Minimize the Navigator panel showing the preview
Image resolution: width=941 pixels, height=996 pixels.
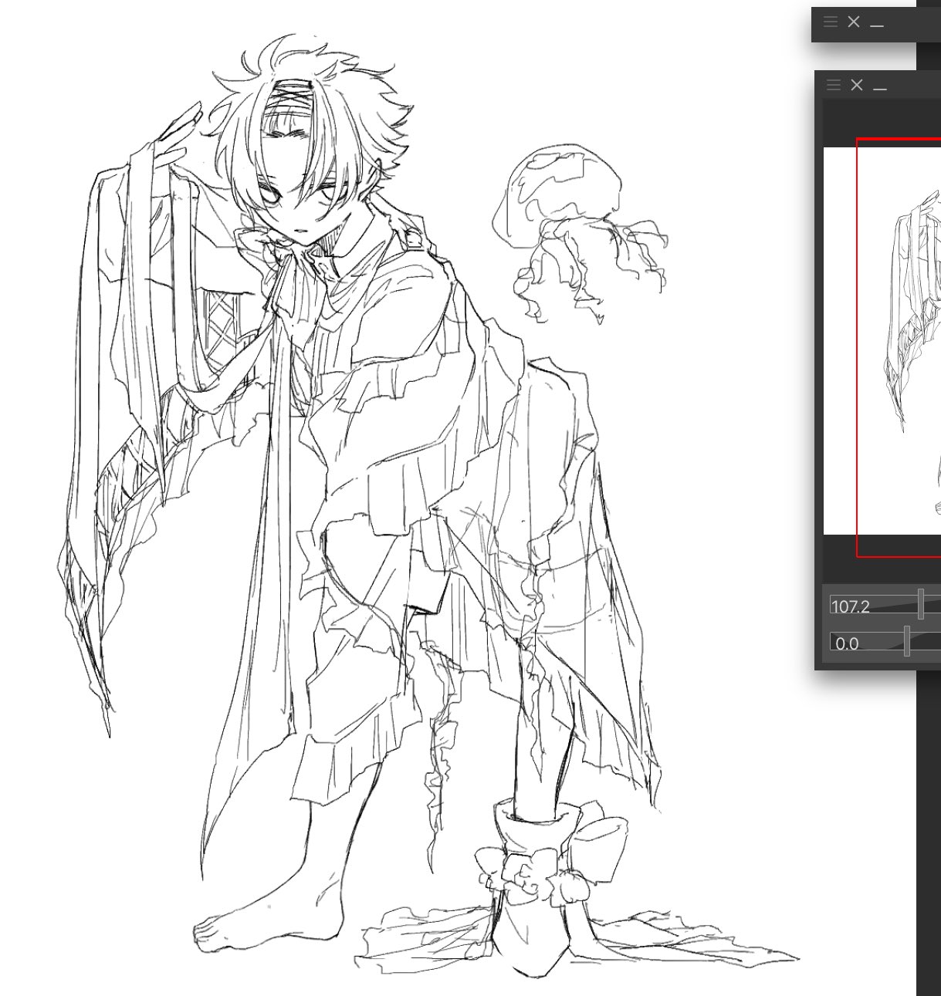[x=879, y=88]
